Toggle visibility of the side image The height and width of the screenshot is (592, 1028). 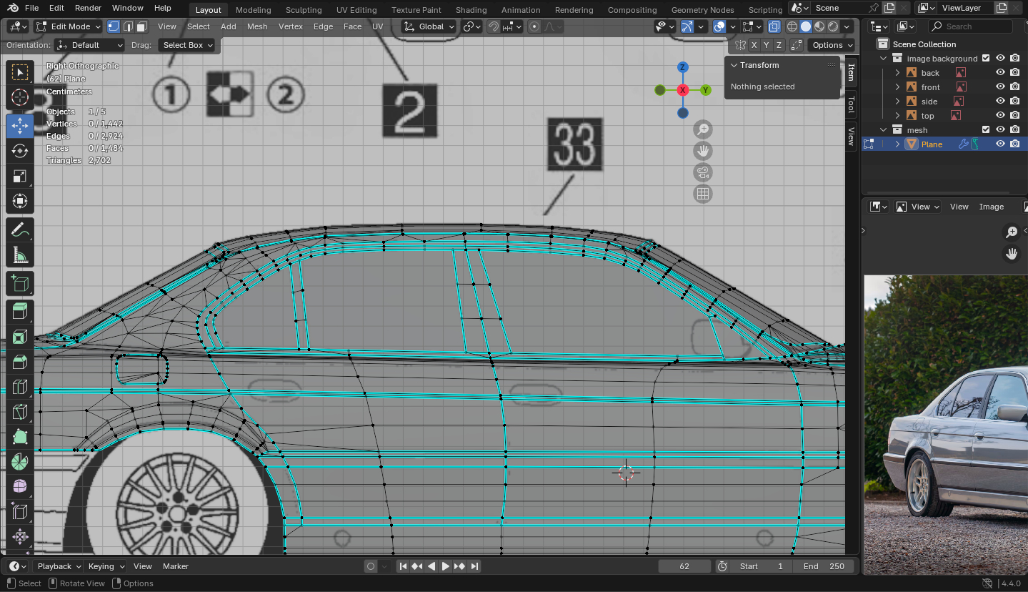1000,101
